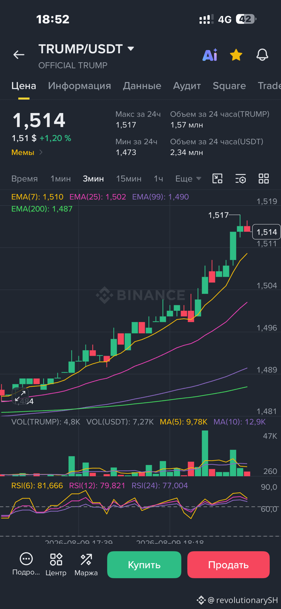
Task: Tap the EMA(25): 1,502 indicator label
Action: pos(98,197)
